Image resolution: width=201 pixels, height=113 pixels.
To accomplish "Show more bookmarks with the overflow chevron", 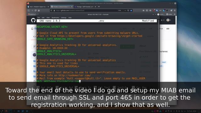I will [175, 14].
